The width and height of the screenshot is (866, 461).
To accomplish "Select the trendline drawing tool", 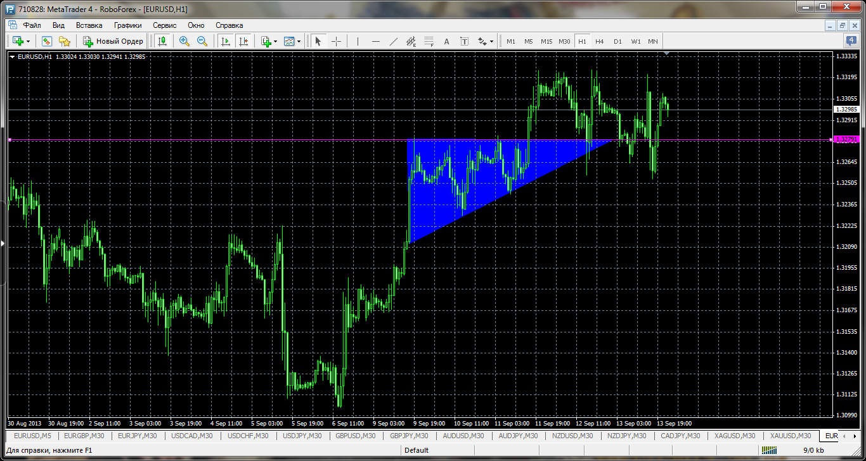I will point(394,41).
